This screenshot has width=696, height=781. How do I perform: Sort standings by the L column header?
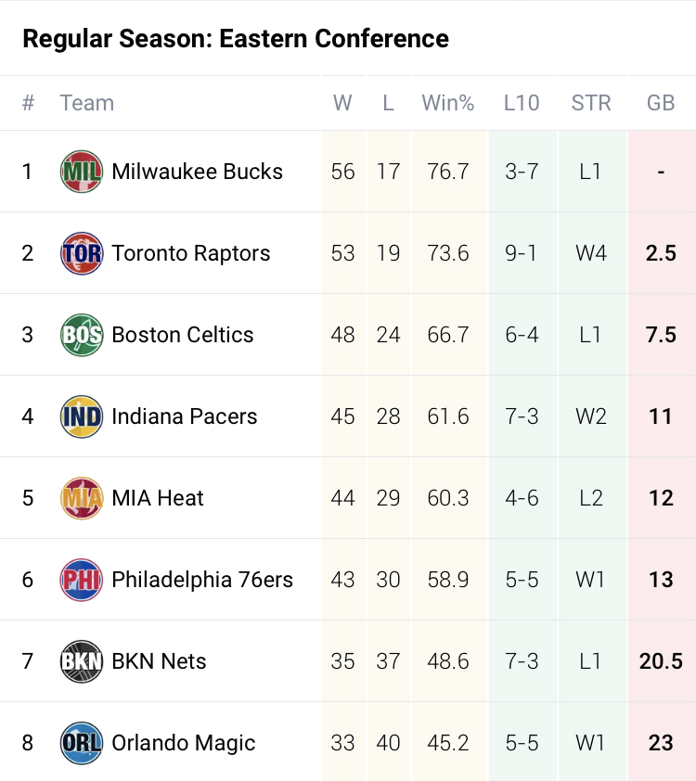click(389, 103)
